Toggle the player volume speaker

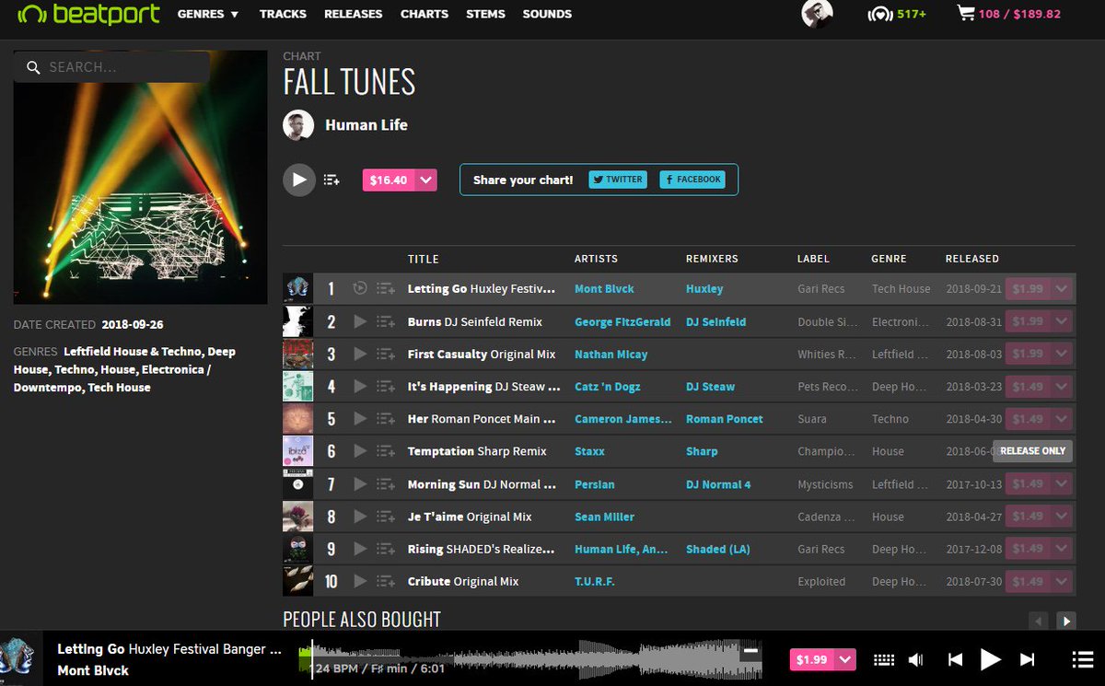(x=916, y=659)
